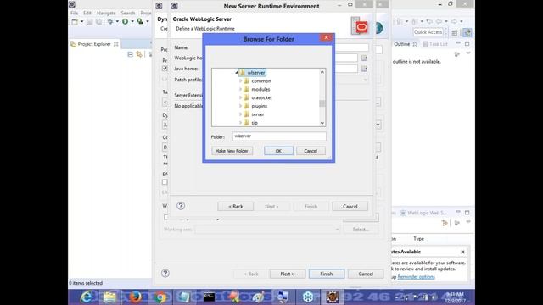Select the sip folder
Image resolution: width=543 pixels, height=305 pixels.
tap(255, 122)
